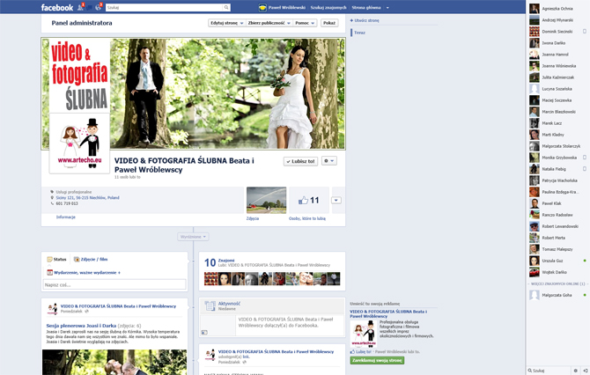Click the calendar icon beside Wydarzenie
This screenshot has width=590, height=375.
tap(49, 272)
